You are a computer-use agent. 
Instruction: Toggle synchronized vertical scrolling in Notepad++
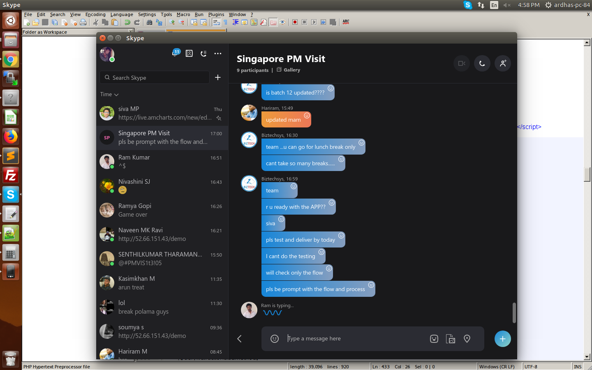coord(194,22)
